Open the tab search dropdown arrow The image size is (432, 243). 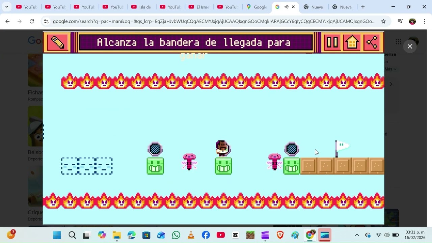6,7
